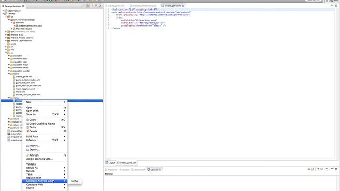
Task: Open Package Explorer view menu triangle
Action: [x=92, y=6]
